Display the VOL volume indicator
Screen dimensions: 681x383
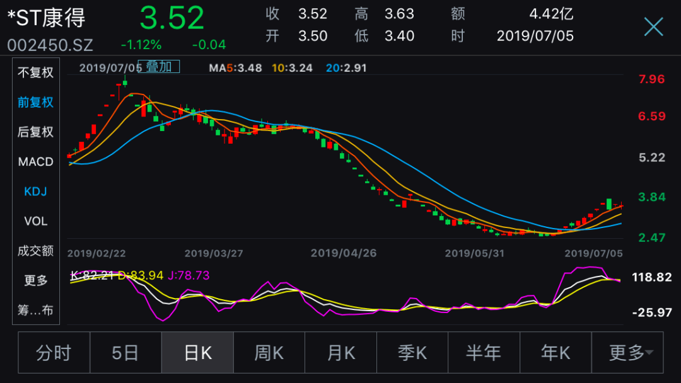tap(35, 221)
